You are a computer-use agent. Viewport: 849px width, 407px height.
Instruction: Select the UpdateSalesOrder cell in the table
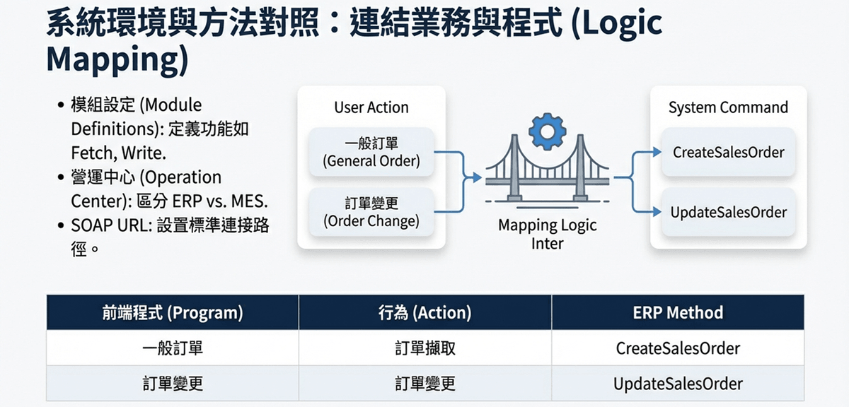click(x=678, y=384)
